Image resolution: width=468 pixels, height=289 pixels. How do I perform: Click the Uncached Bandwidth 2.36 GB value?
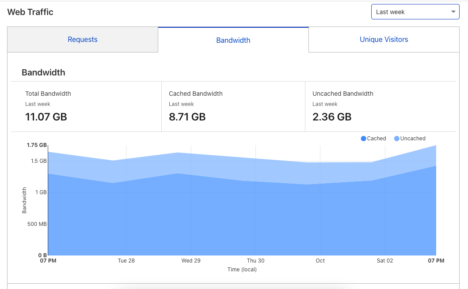(331, 117)
